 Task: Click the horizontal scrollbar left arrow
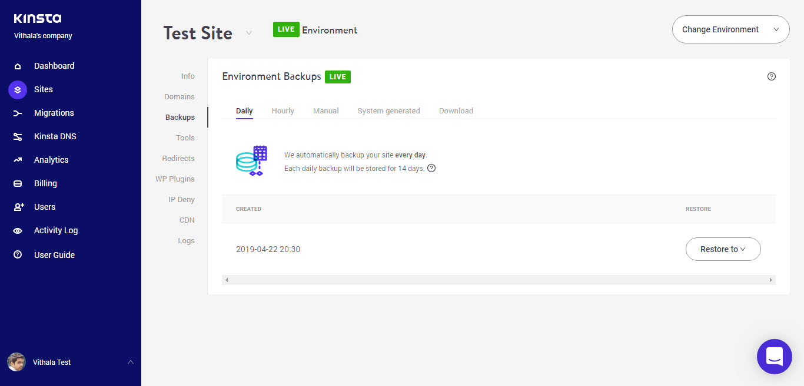[227, 280]
